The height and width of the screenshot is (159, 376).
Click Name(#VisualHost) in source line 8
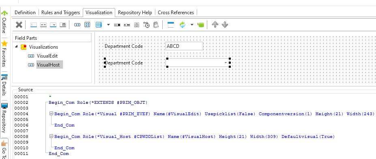pyautogui.click(x=192, y=137)
